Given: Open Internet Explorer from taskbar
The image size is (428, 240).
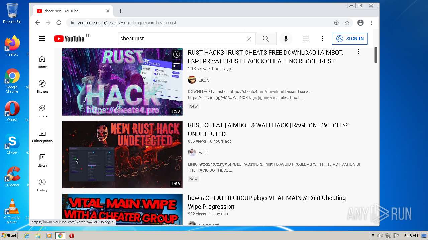Looking at the screenshot, I should [x=27, y=236].
